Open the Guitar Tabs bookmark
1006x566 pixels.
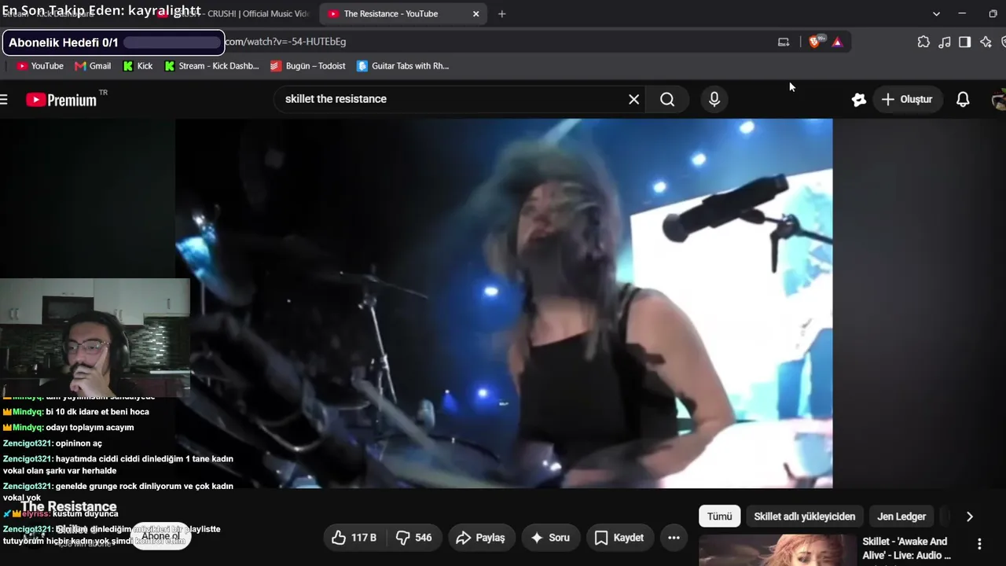click(402, 66)
